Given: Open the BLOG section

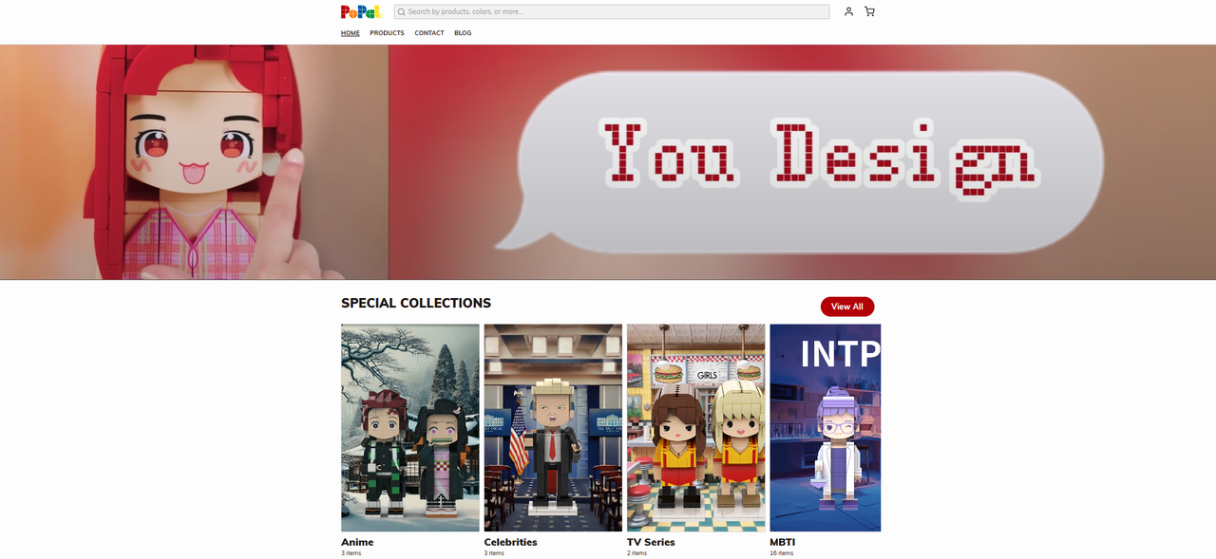Looking at the screenshot, I should click(x=463, y=32).
